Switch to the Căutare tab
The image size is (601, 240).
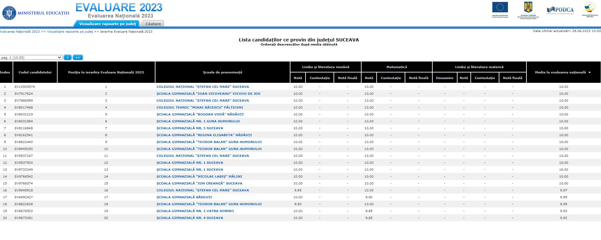pyautogui.click(x=153, y=24)
